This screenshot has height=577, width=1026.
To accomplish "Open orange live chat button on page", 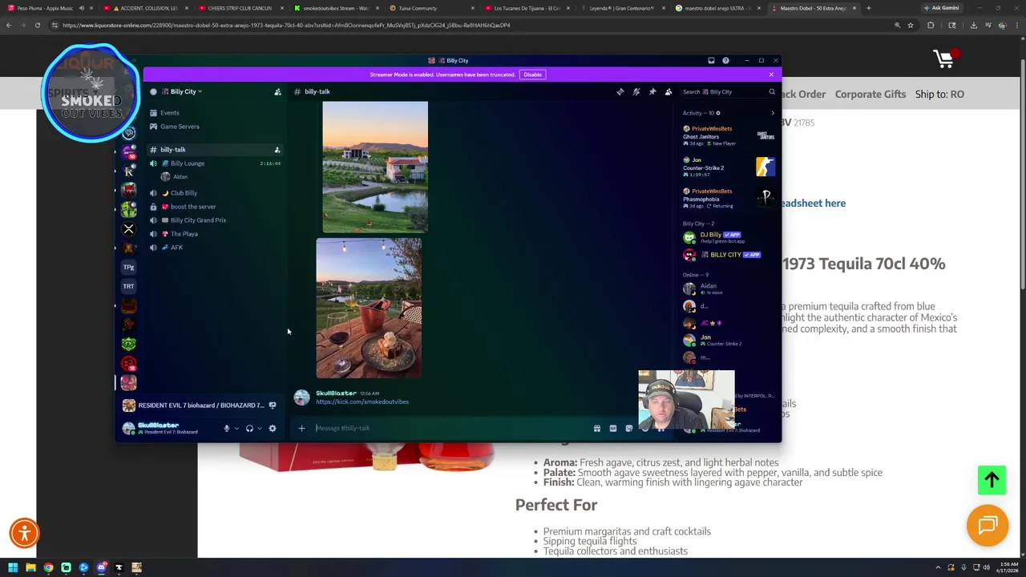I will [x=988, y=526].
